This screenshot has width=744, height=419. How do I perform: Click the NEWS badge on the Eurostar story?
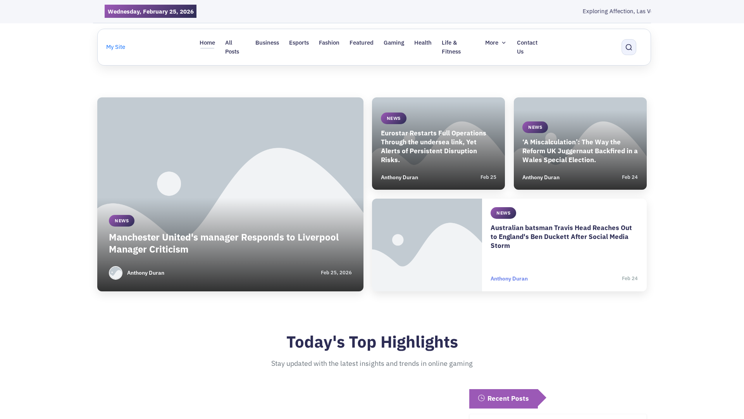[x=393, y=118]
